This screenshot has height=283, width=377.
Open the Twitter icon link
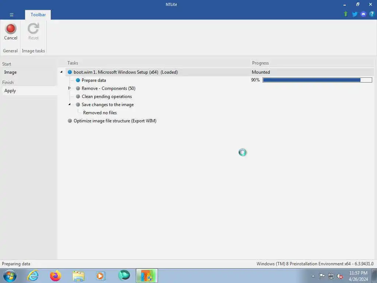tap(355, 14)
